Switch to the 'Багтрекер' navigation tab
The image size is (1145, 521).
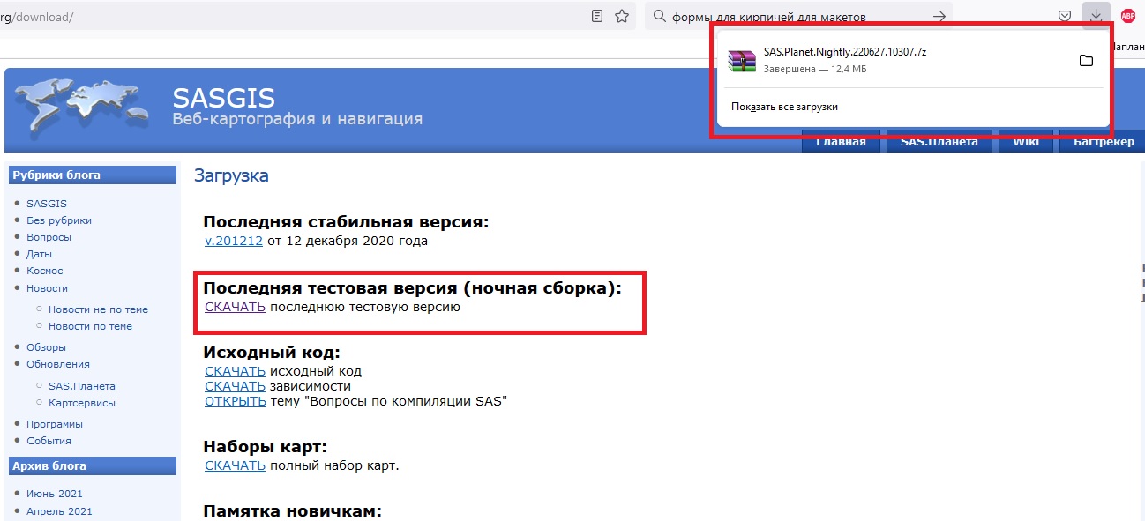click(1104, 142)
